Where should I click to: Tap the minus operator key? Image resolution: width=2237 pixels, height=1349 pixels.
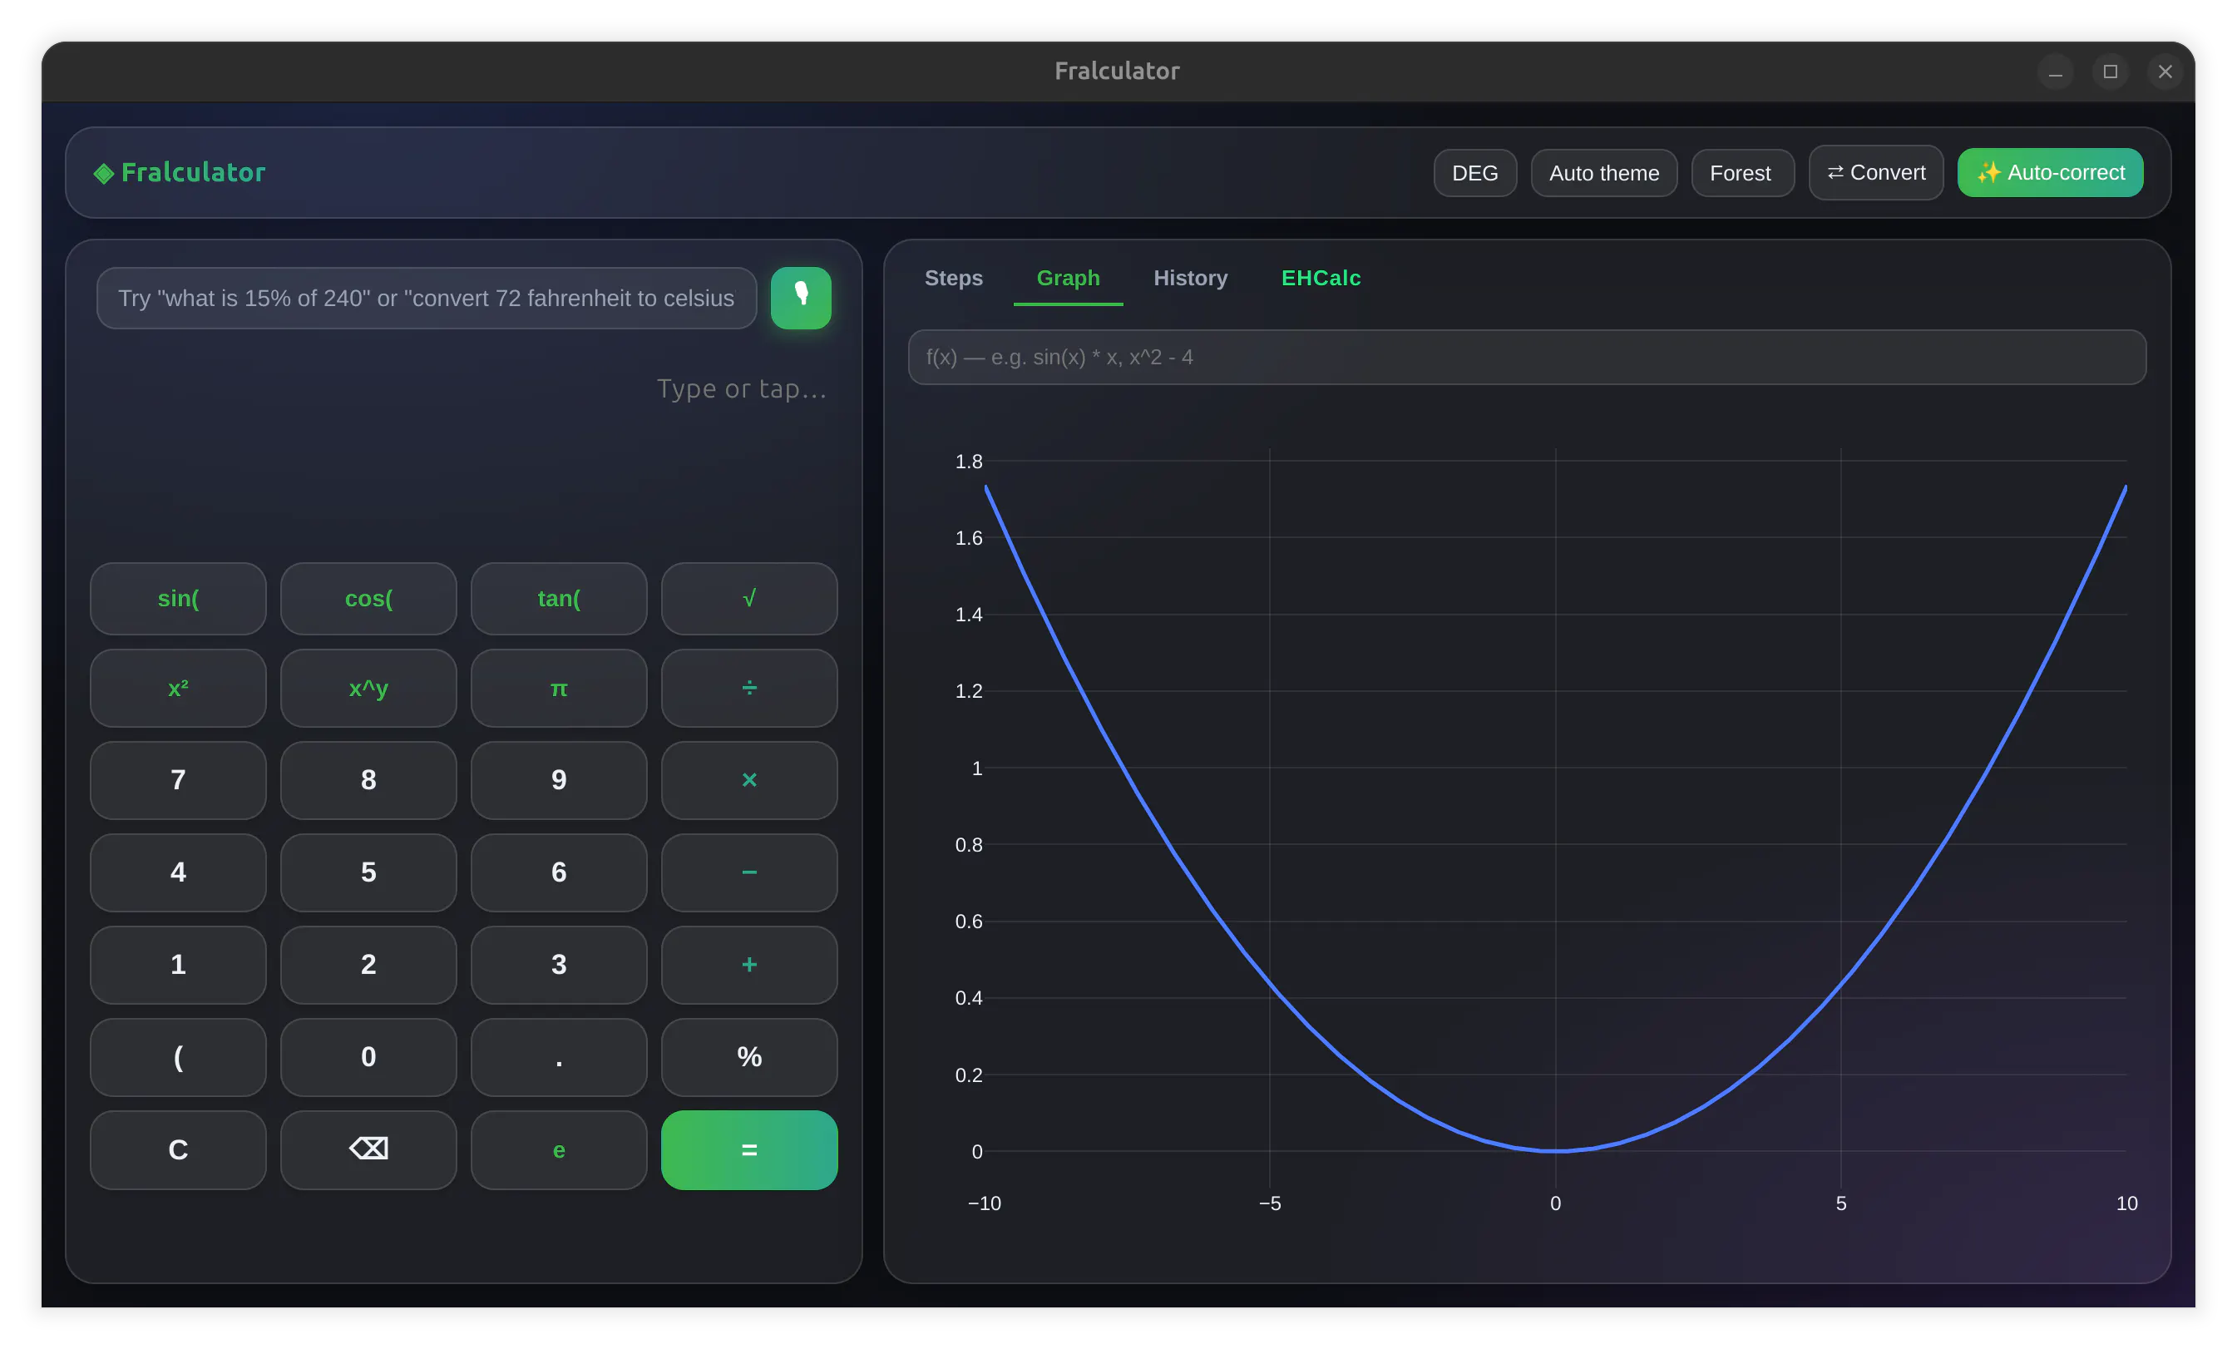click(749, 872)
